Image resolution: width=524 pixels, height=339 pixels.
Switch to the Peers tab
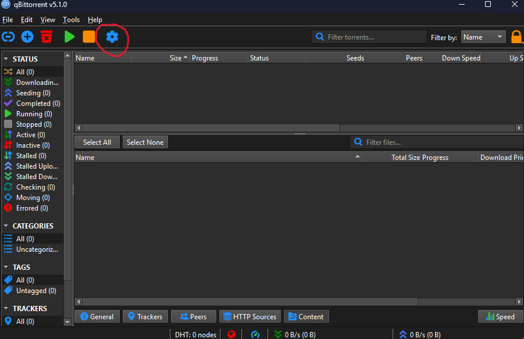coord(194,316)
